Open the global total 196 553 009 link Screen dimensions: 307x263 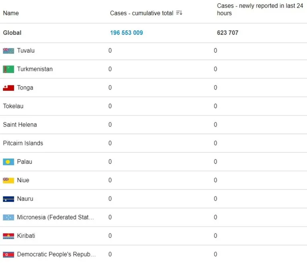[126, 33]
